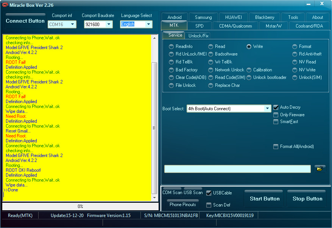Open the Boot Select dropdown
The width and height of the screenshot is (332, 228).
(229, 109)
